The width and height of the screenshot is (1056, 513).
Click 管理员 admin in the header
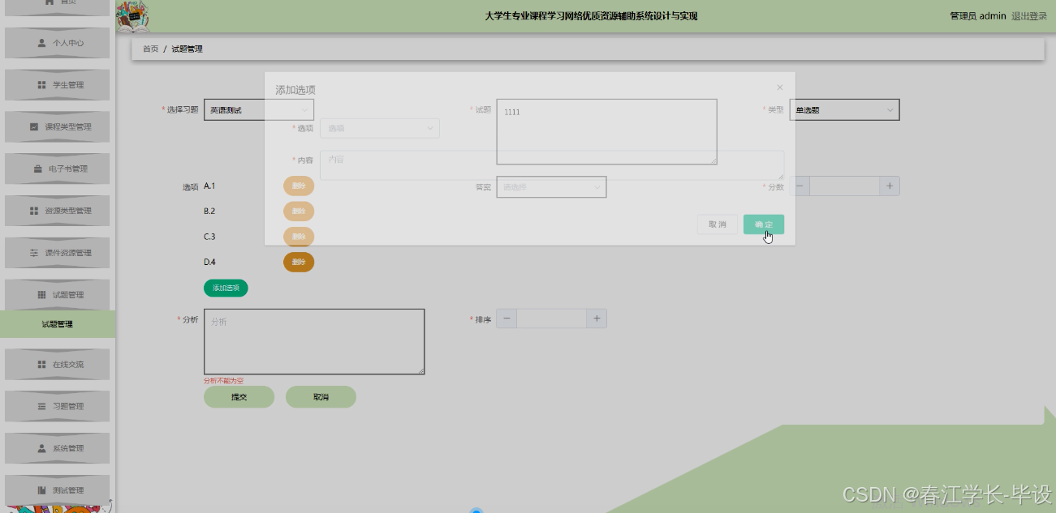pyautogui.click(x=978, y=16)
